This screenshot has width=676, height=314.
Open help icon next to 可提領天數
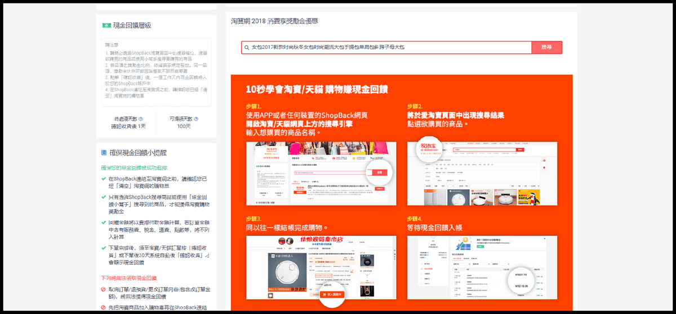pos(196,119)
